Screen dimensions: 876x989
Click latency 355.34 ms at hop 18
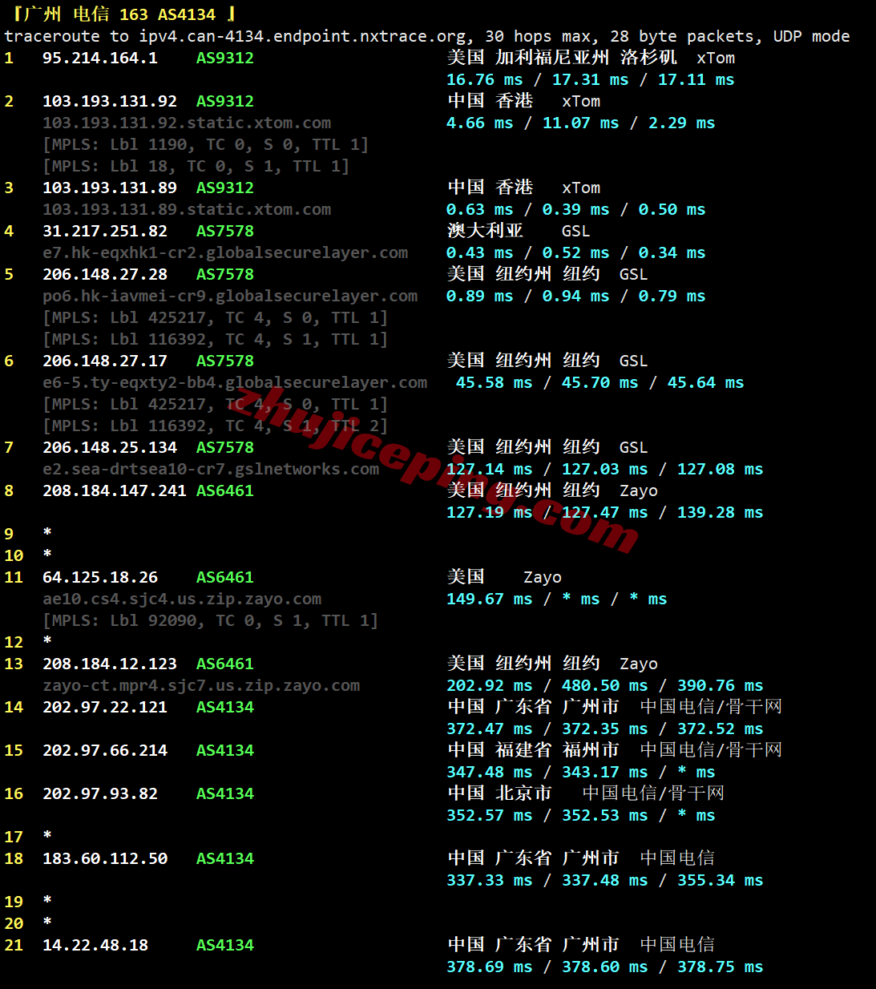click(x=721, y=880)
